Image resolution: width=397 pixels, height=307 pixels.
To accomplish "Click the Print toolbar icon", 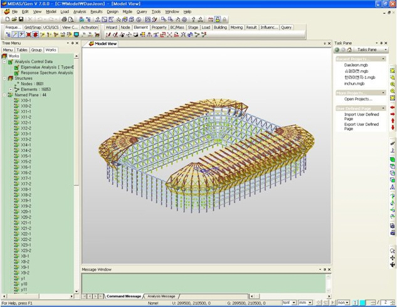I will pyautogui.click(x=64, y=19).
